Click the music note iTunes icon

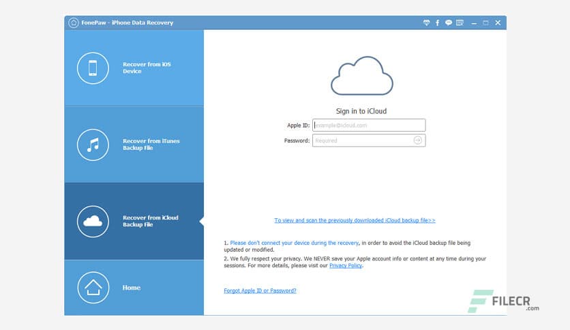point(93,145)
